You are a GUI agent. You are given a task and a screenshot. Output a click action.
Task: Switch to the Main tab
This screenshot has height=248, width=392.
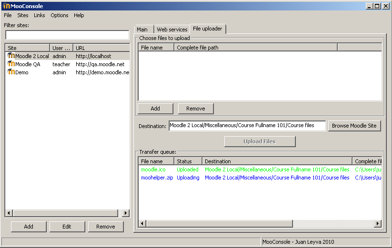pos(144,30)
